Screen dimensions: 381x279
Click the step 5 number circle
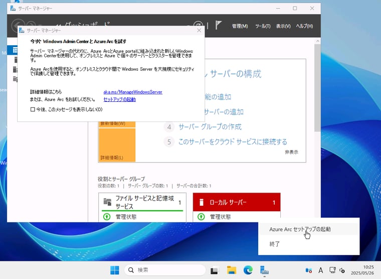(x=169, y=142)
